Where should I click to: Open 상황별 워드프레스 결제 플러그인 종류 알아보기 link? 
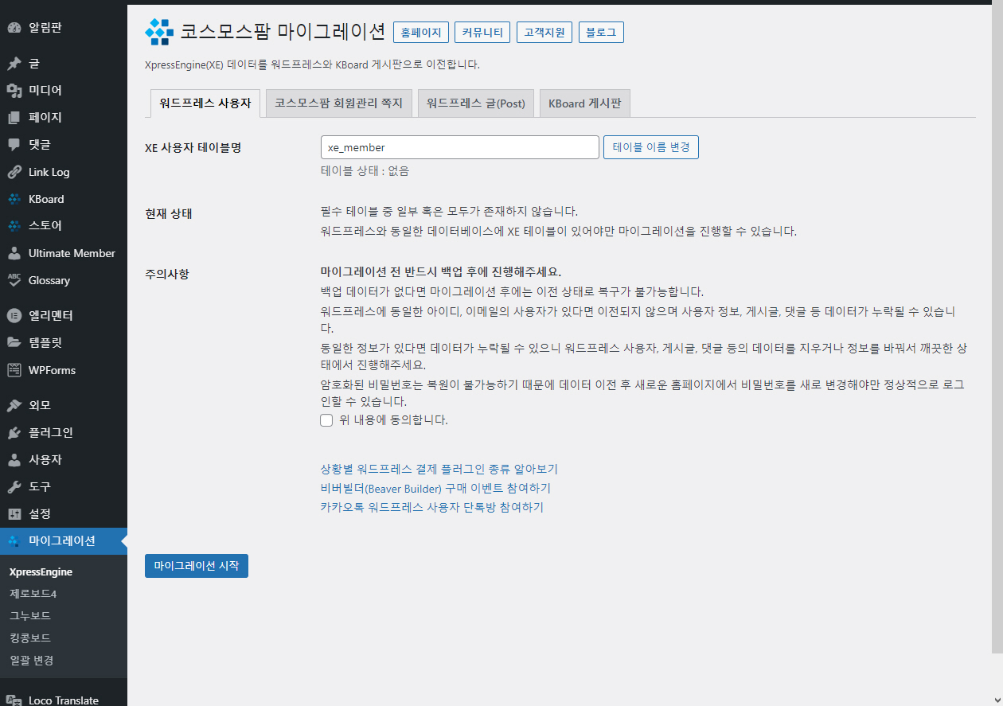tap(439, 469)
